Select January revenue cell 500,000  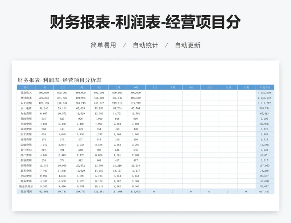[44, 93]
